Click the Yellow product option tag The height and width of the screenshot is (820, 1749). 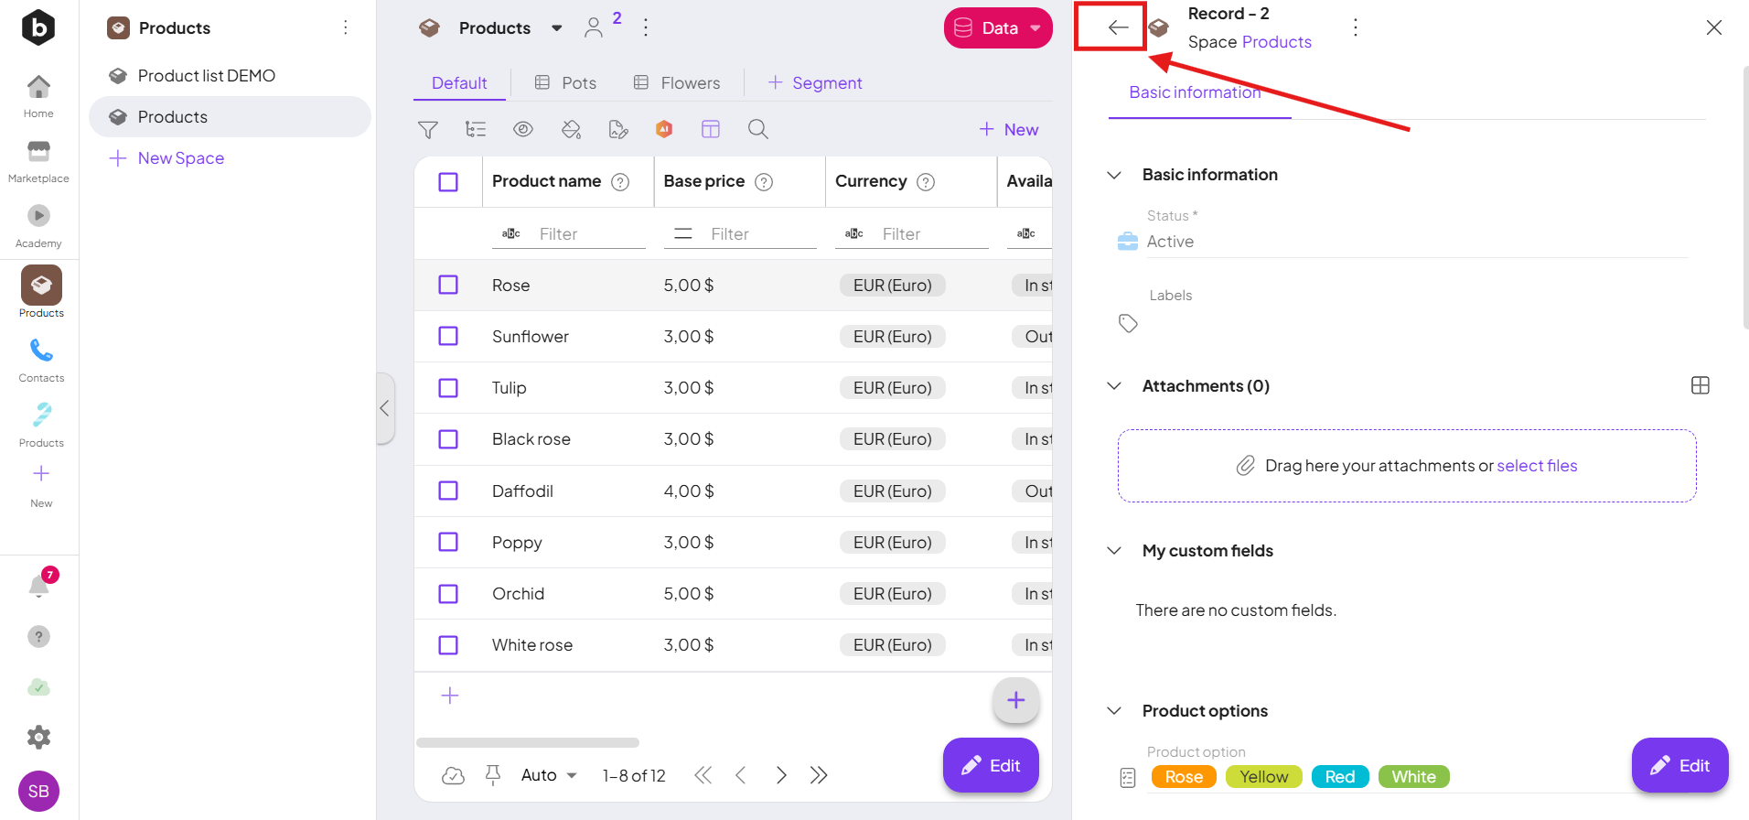pos(1263,777)
